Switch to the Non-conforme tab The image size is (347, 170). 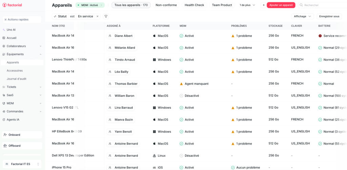(x=166, y=5)
